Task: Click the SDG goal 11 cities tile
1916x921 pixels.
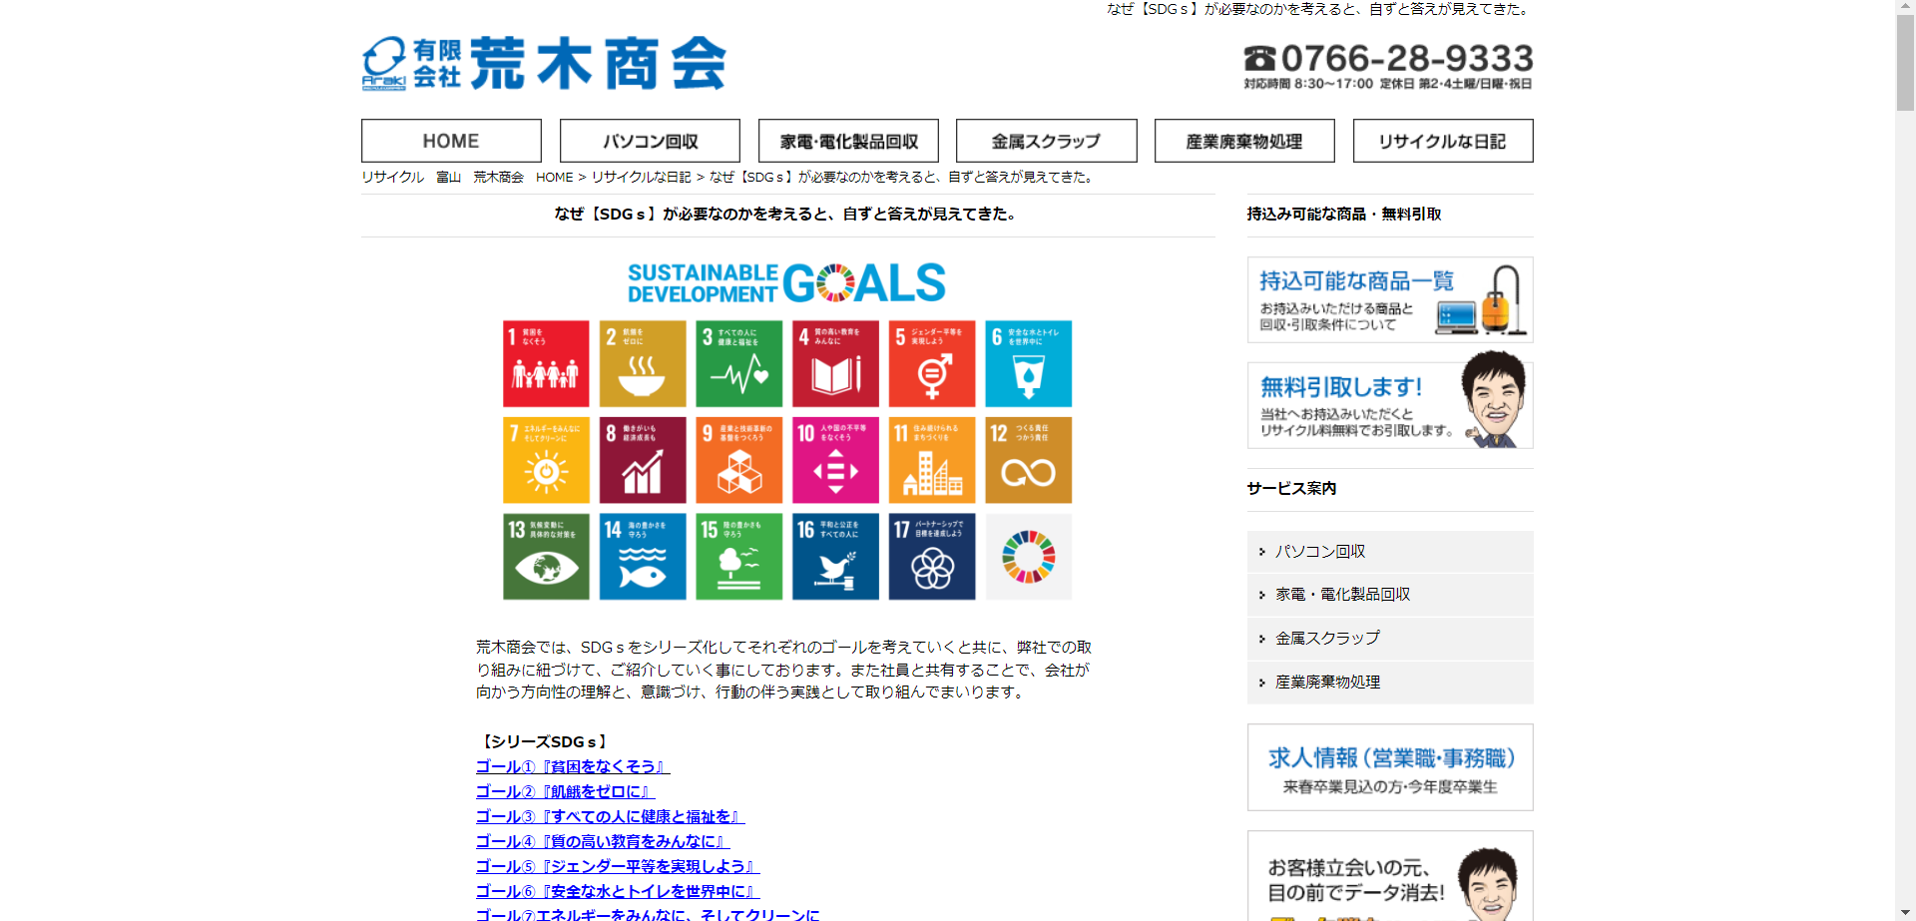Action: tap(932, 460)
